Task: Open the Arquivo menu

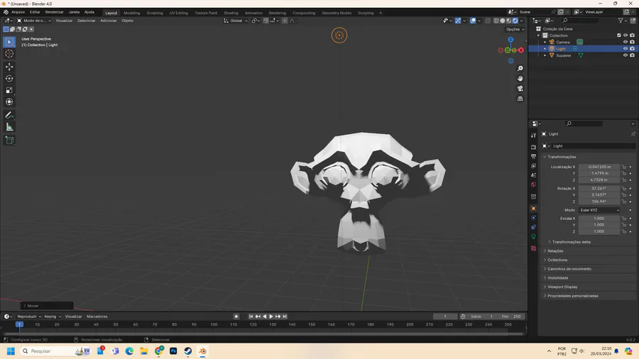Action: point(18,12)
